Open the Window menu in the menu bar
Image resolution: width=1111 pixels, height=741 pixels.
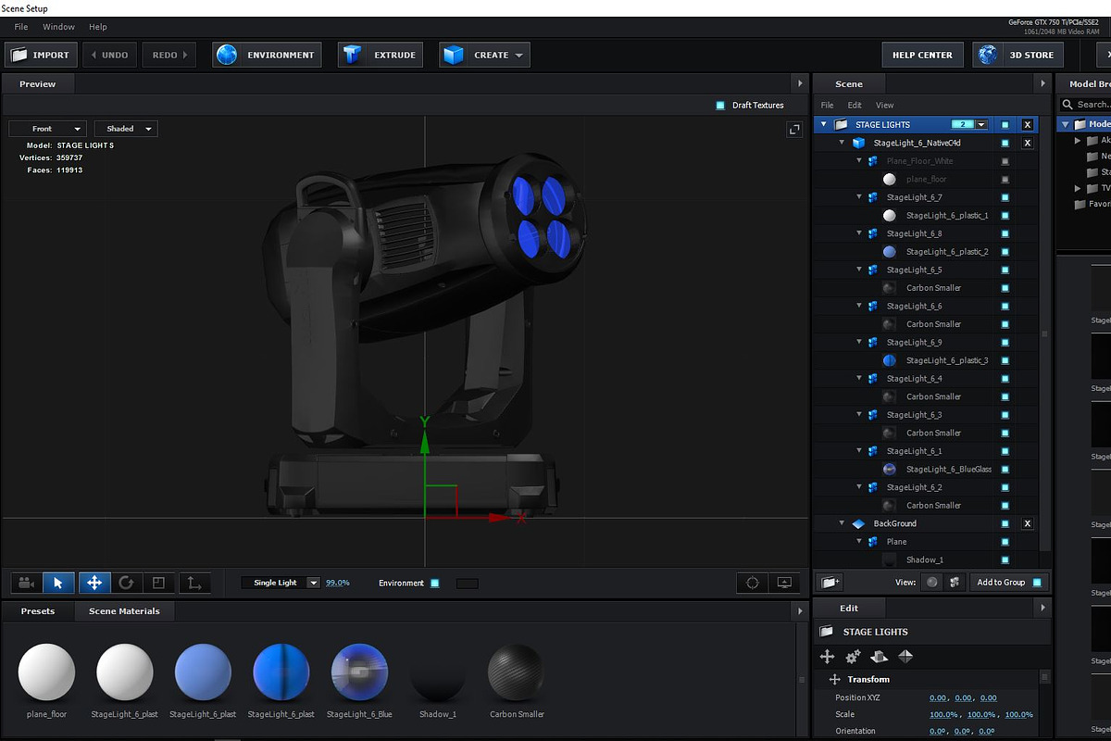point(59,27)
